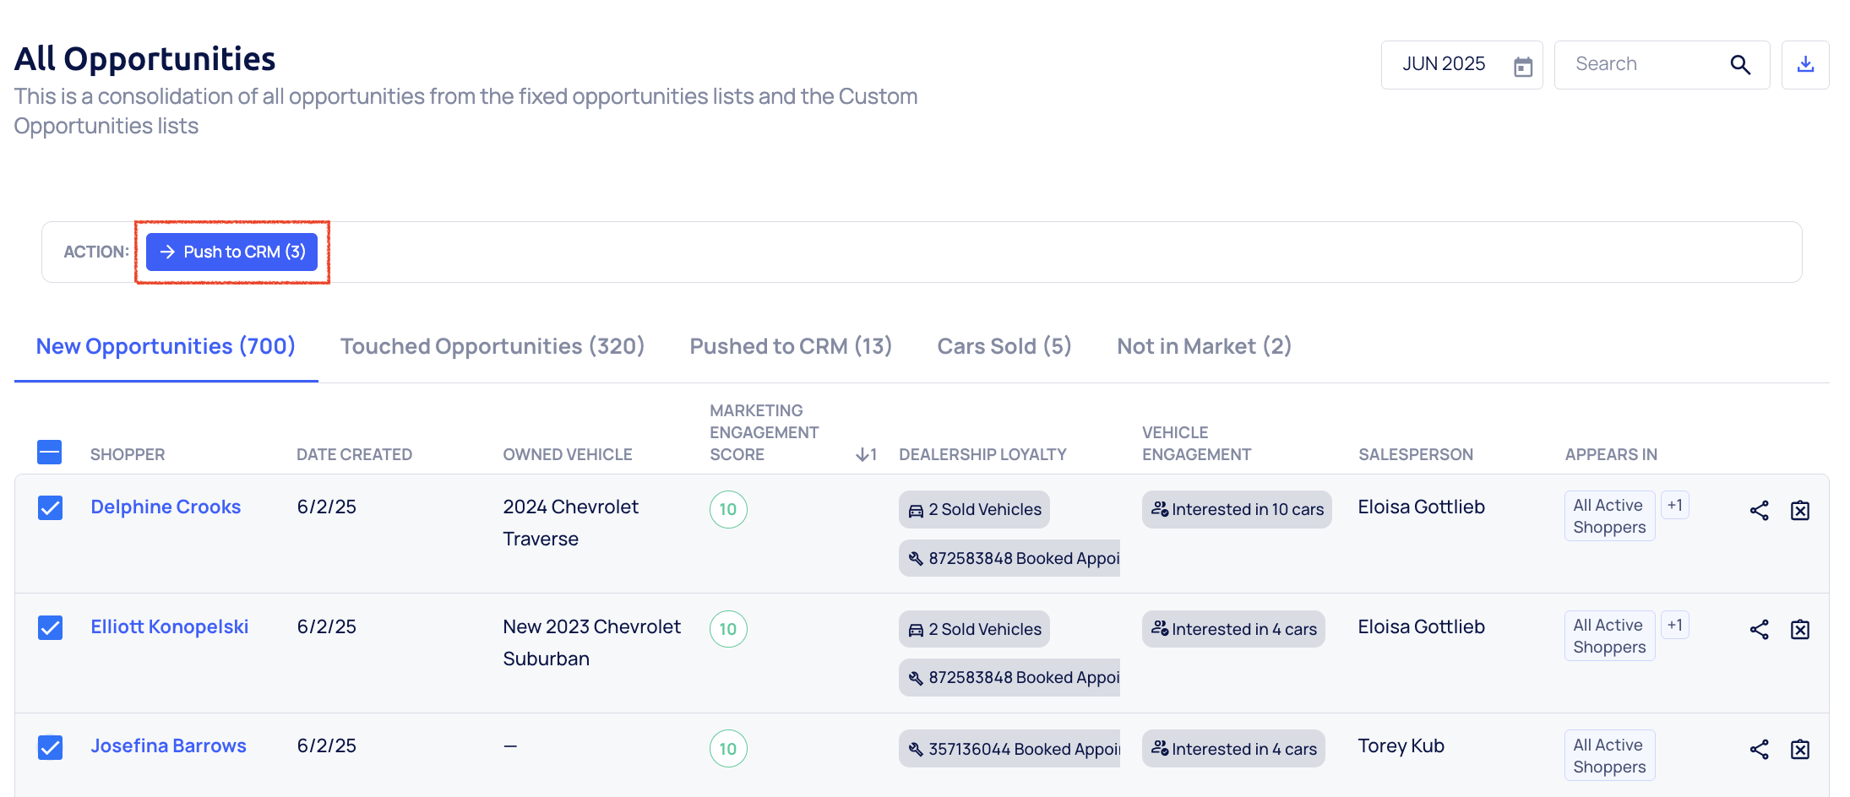Dismiss Delphine Crooks row with X icon
The image size is (1850, 797).
[x=1800, y=510]
